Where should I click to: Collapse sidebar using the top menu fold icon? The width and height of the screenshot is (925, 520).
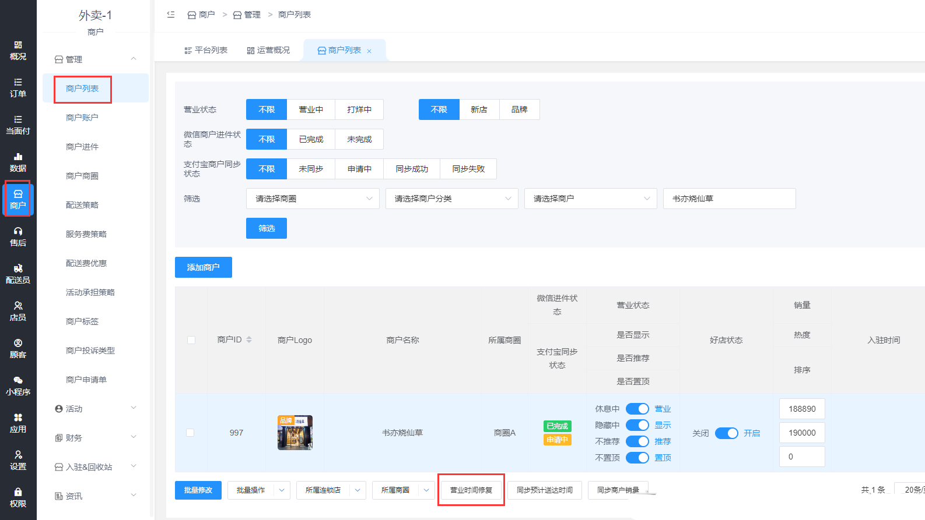pyautogui.click(x=171, y=15)
